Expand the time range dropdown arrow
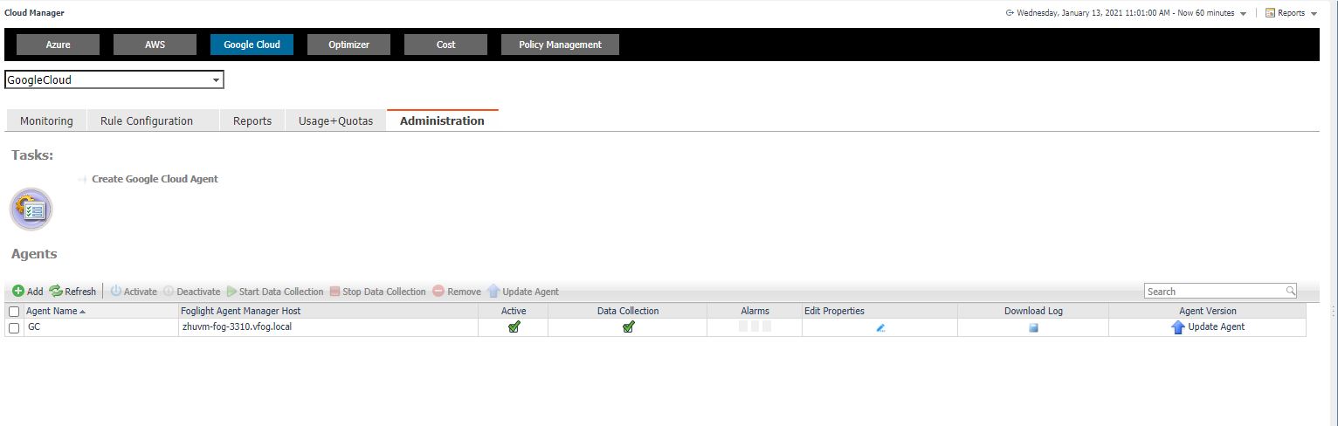This screenshot has height=426, width=1338. tap(1243, 14)
